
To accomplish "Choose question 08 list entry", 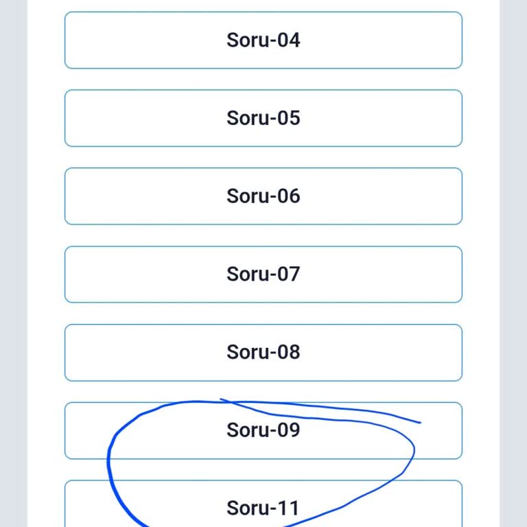I will [x=263, y=352].
